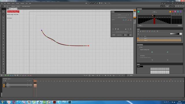Open the Help menu

point(30,3)
